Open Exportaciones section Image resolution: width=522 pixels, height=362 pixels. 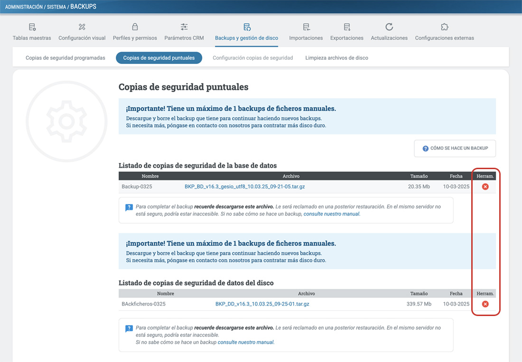point(347,38)
